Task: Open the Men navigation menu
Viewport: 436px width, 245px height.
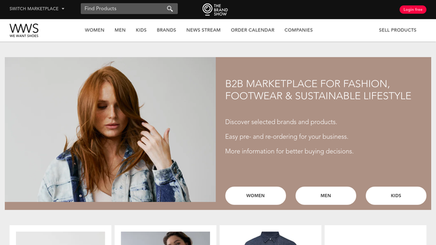Action: (x=120, y=30)
